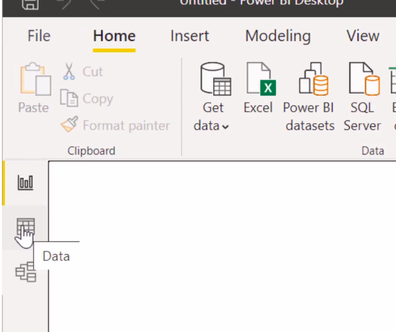Connect to SQL Server source
The image size is (396, 332).
(x=362, y=97)
